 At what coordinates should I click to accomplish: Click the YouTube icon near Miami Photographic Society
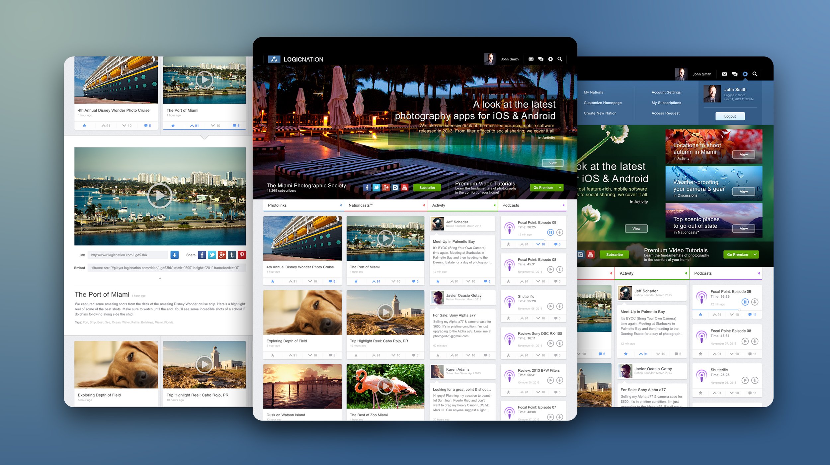405,187
